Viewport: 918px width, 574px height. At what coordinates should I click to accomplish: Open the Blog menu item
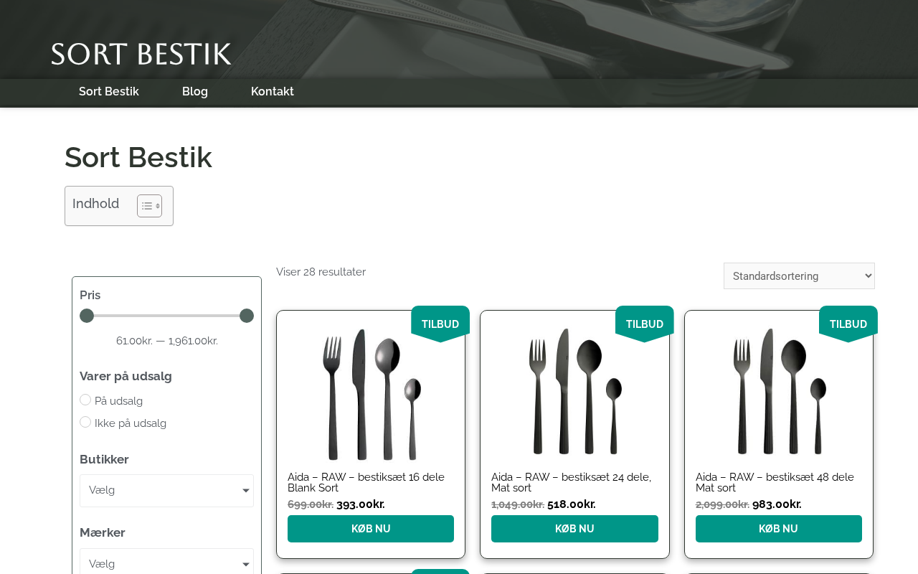195,92
